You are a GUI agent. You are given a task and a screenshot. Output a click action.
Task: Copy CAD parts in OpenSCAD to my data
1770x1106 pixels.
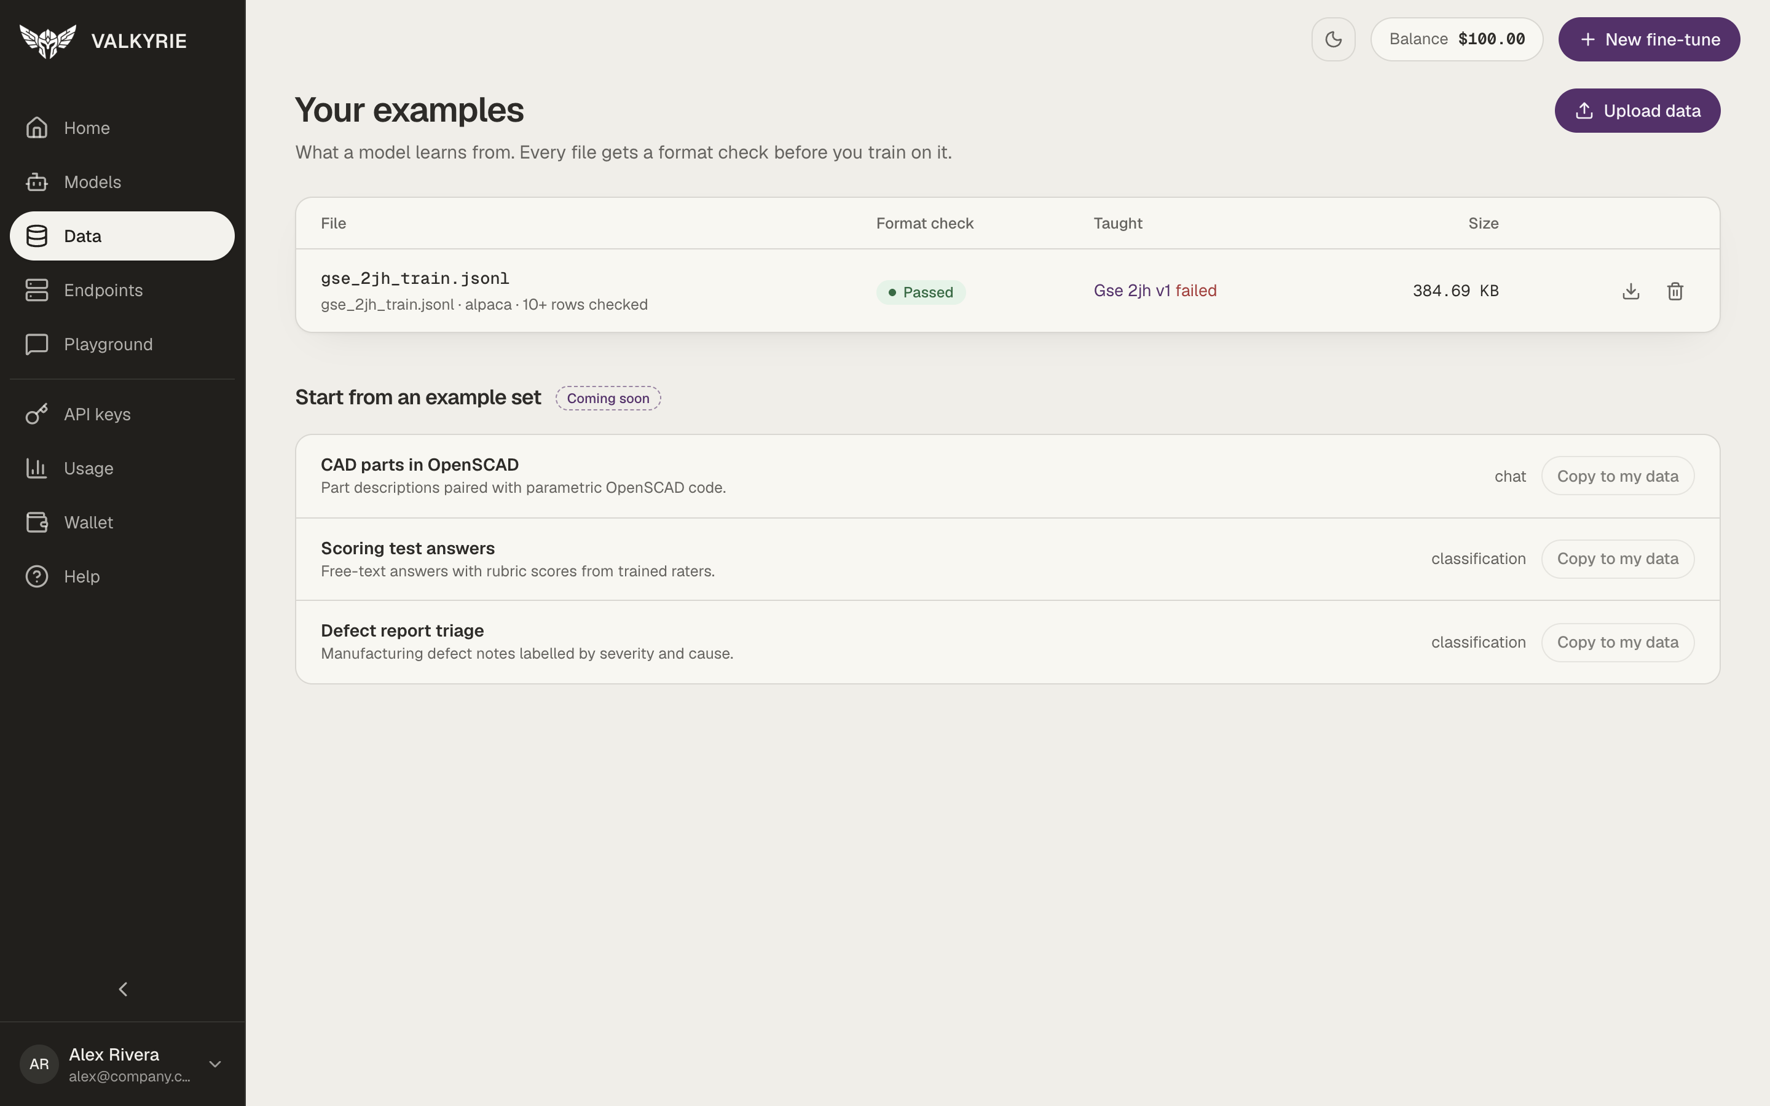(1618, 476)
